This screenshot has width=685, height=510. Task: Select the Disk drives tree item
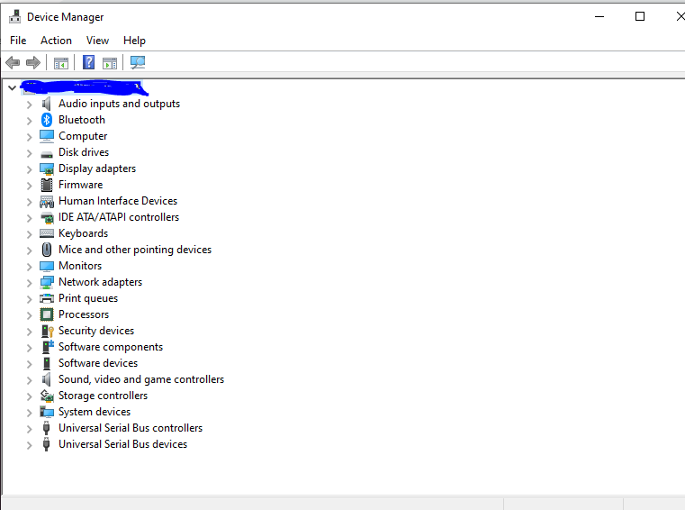(x=84, y=152)
